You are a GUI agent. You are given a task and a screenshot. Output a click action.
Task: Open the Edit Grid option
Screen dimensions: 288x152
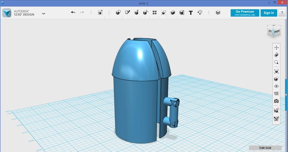265,148
